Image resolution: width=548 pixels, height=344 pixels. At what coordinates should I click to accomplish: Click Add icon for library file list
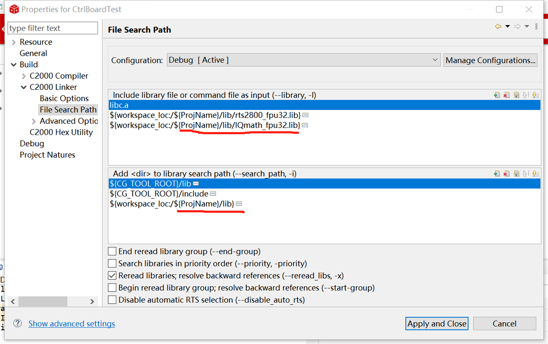click(x=497, y=95)
